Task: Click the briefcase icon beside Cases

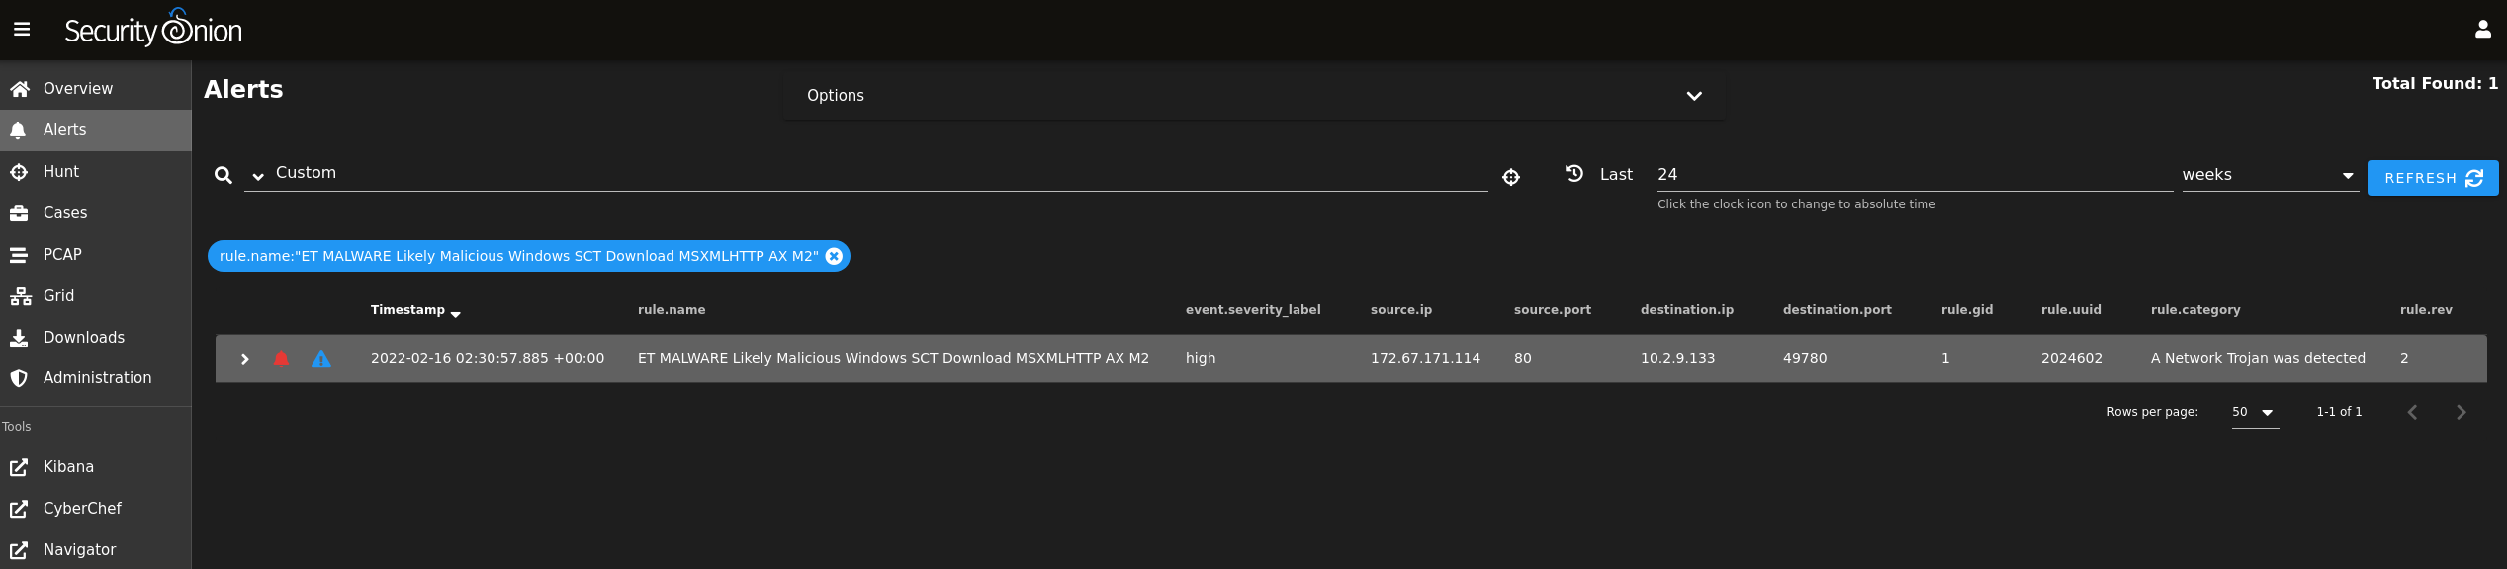Action: (18, 213)
